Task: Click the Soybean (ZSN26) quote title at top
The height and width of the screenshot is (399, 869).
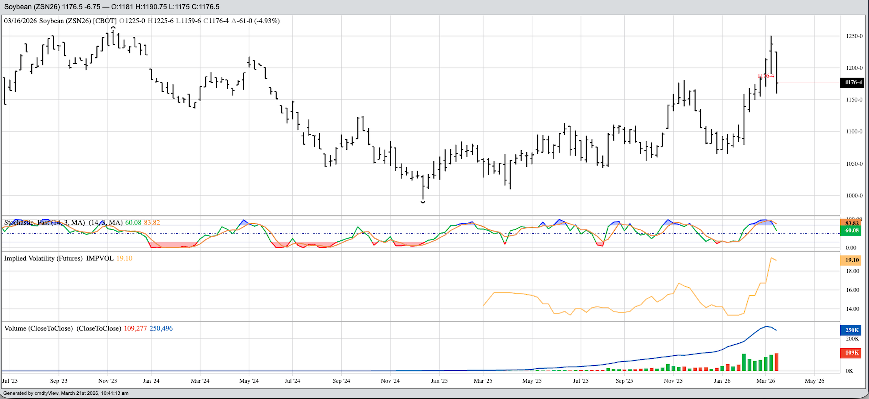Action: tap(112, 7)
